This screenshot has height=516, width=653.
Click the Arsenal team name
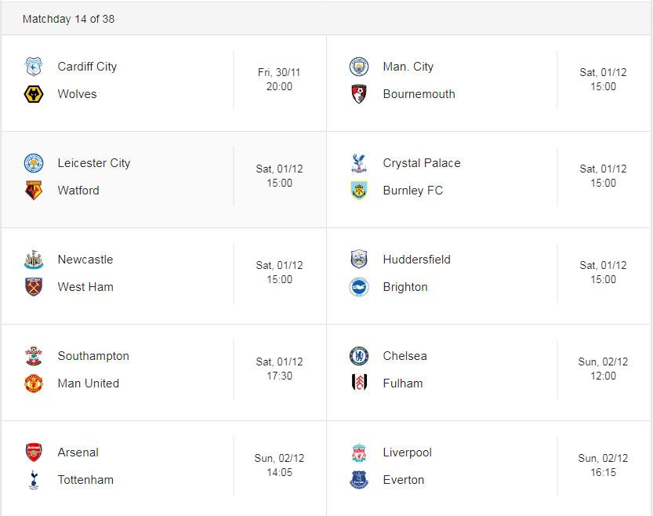(78, 452)
